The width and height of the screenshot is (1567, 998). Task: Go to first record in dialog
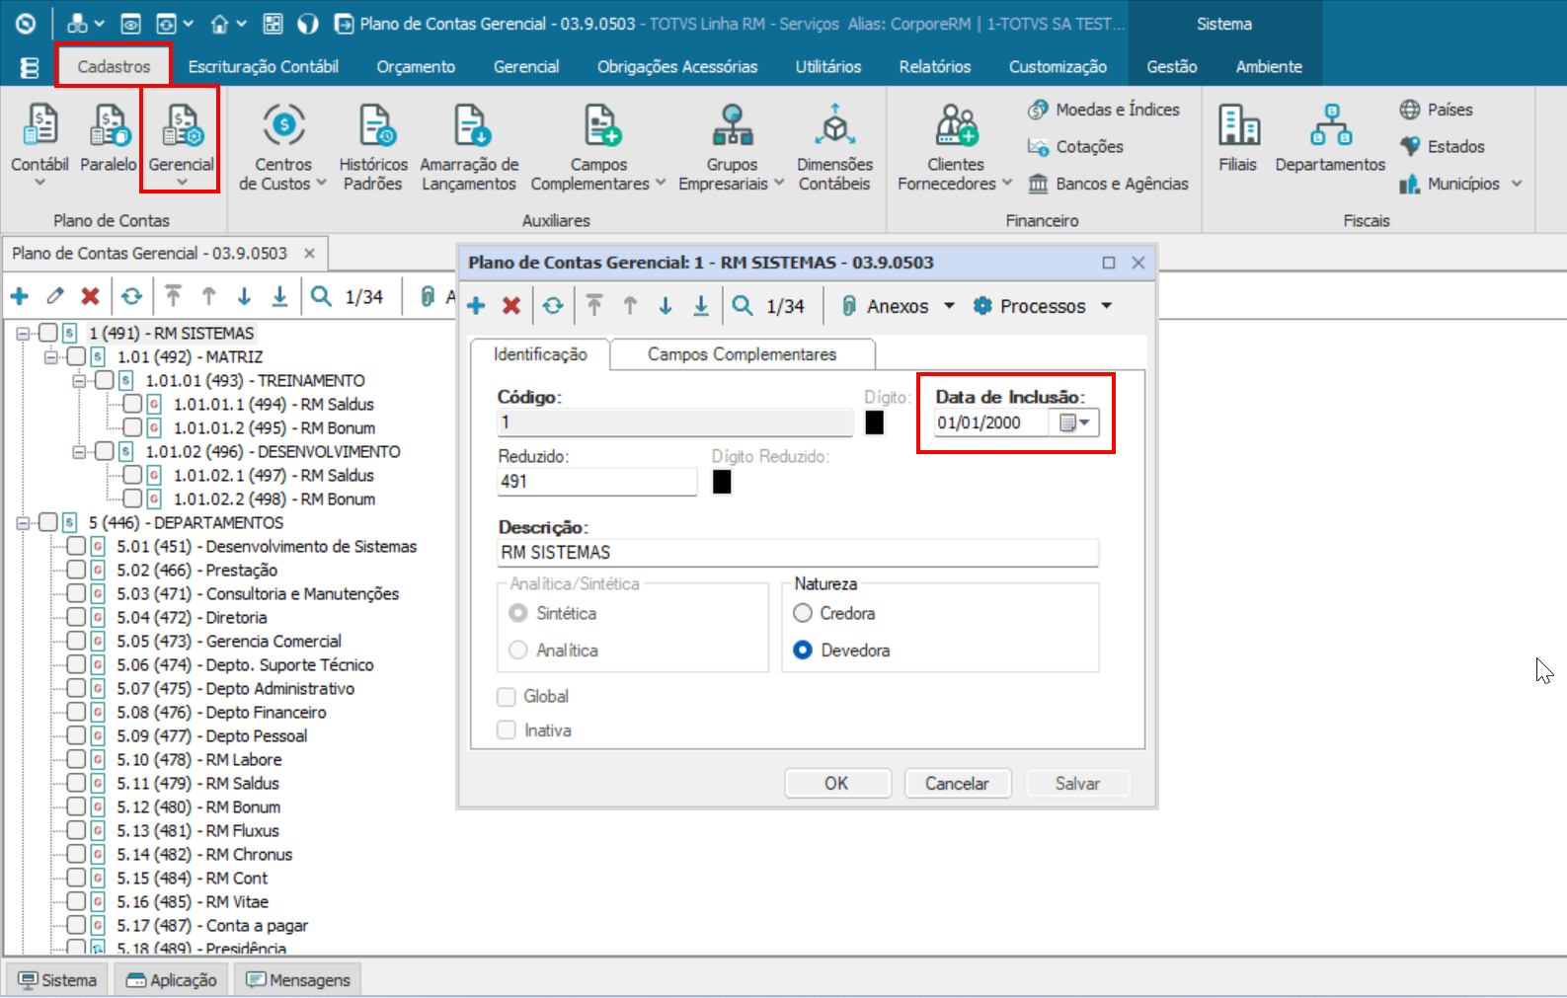coord(594,306)
